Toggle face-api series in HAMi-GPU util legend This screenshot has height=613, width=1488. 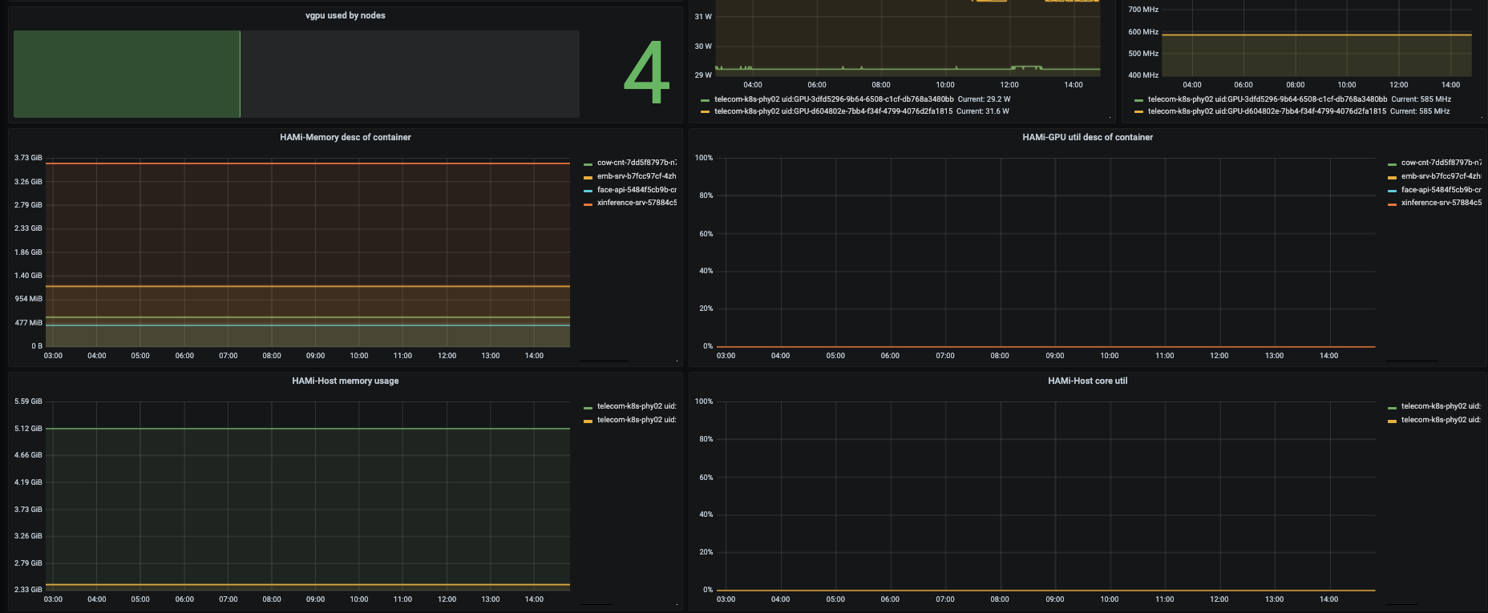click(1441, 190)
